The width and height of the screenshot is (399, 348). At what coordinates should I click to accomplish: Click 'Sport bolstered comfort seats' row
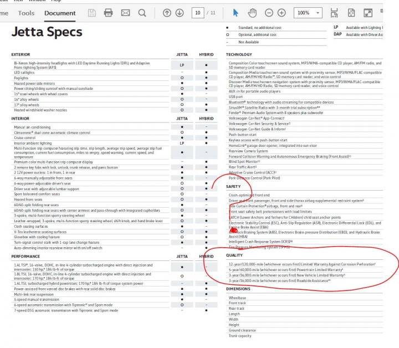pos(115,194)
